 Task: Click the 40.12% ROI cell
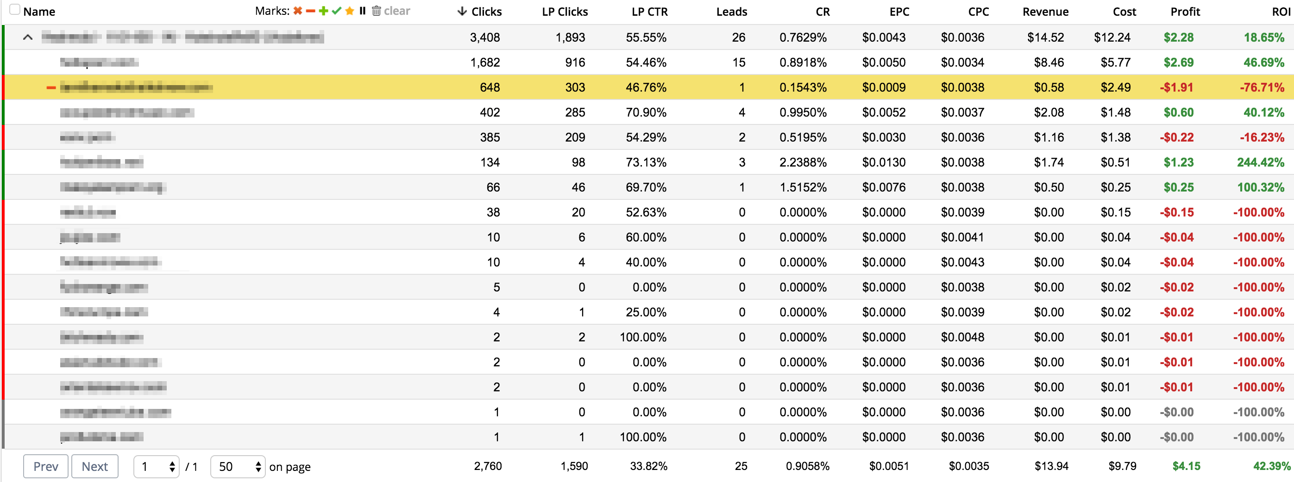pyautogui.click(x=1264, y=113)
